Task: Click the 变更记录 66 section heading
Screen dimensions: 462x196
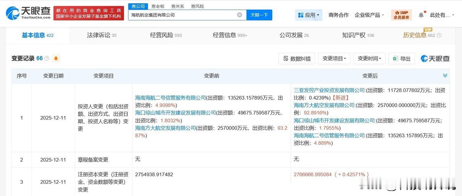Action: click(27, 58)
